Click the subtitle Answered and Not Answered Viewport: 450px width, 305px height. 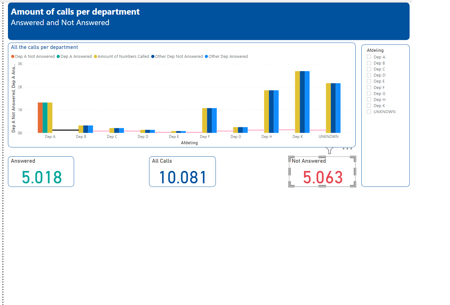tap(60, 23)
